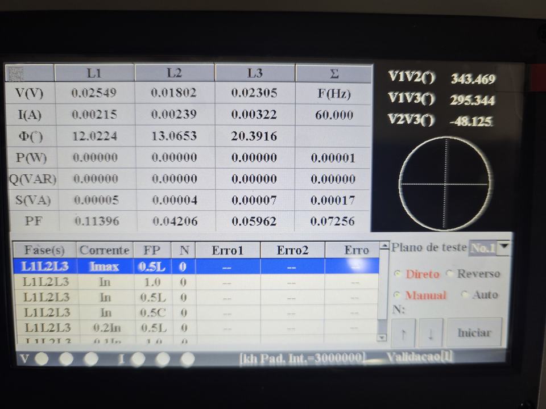Choose Manual test mode
Screen dimensions: 546x409
(x=398, y=295)
